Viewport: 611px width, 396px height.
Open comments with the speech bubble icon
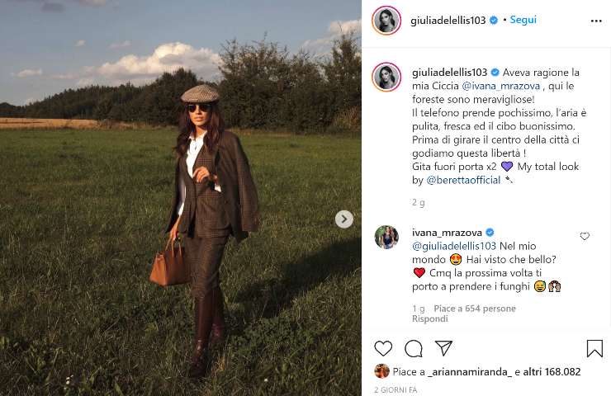414,348
